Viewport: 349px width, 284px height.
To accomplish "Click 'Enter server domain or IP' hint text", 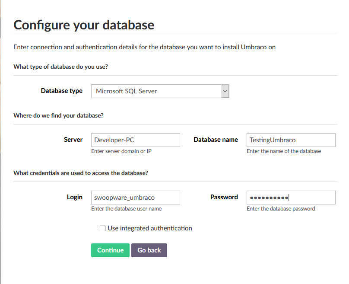I will click(x=121, y=151).
